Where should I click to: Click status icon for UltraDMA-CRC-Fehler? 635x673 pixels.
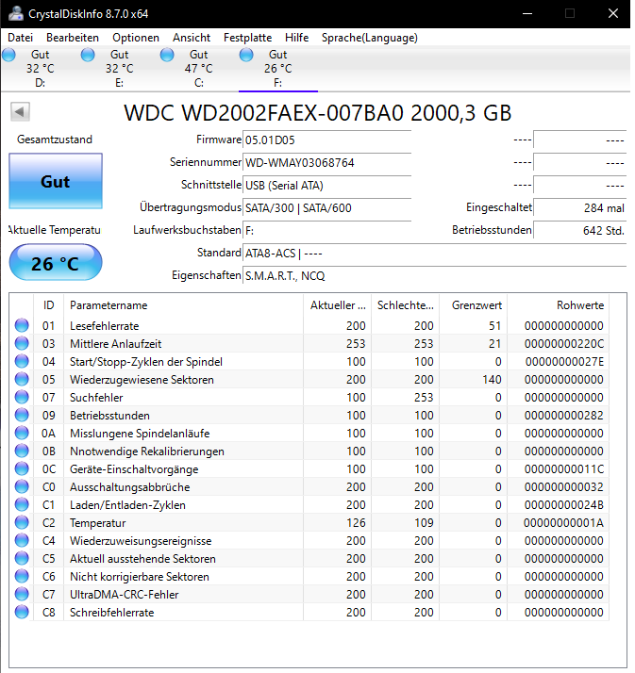tap(22, 594)
